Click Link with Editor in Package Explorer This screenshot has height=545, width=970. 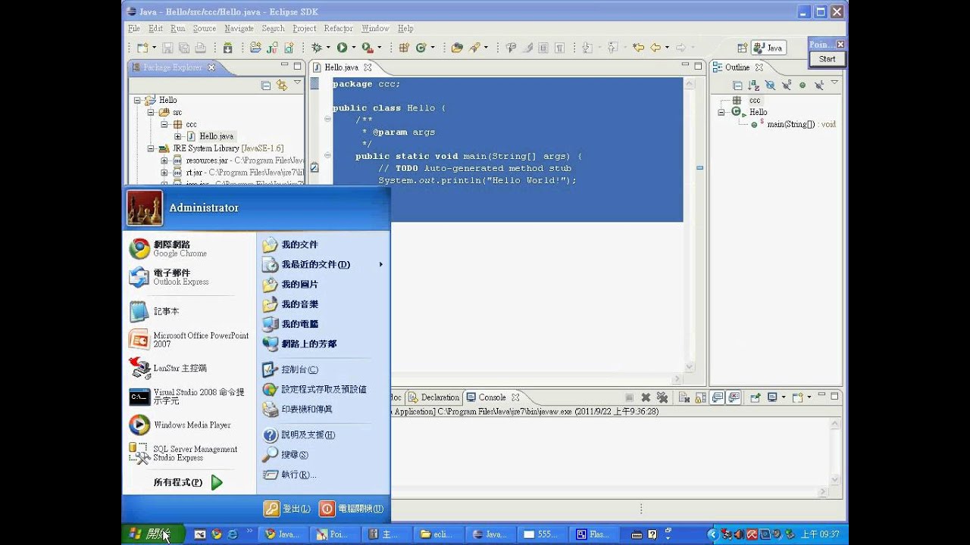pyautogui.click(x=282, y=85)
